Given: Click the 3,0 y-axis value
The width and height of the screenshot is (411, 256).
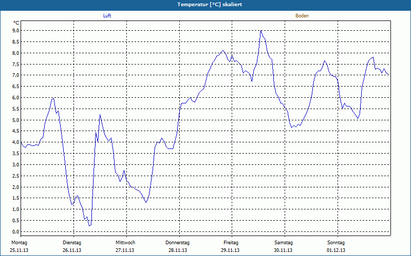Looking at the screenshot, I should (x=16, y=165).
